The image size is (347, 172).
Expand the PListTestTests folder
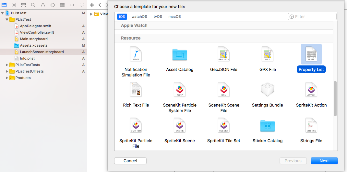coord(7,65)
